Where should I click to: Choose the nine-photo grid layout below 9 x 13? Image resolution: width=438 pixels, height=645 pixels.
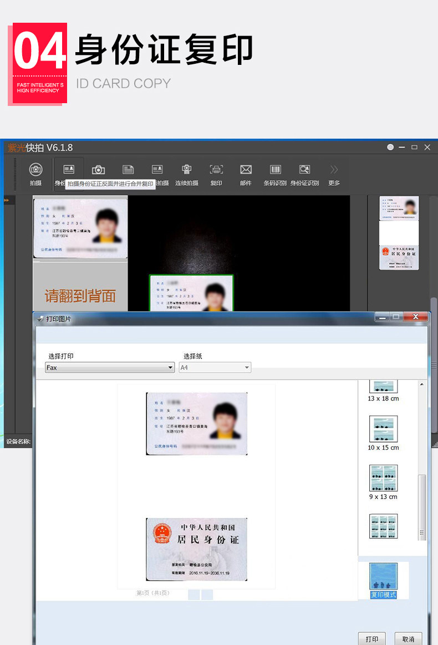(x=383, y=526)
